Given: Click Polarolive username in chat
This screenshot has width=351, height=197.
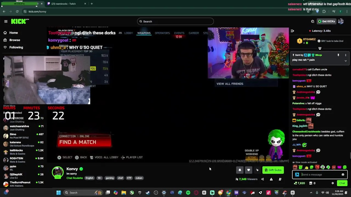Looking at the screenshot, I should (299, 103).
